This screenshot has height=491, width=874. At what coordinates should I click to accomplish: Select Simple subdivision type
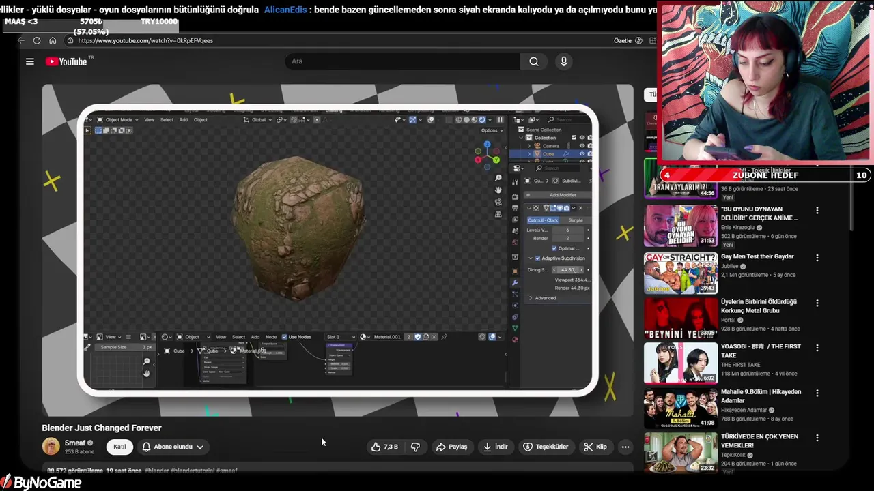pyautogui.click(x=576, y=220)
